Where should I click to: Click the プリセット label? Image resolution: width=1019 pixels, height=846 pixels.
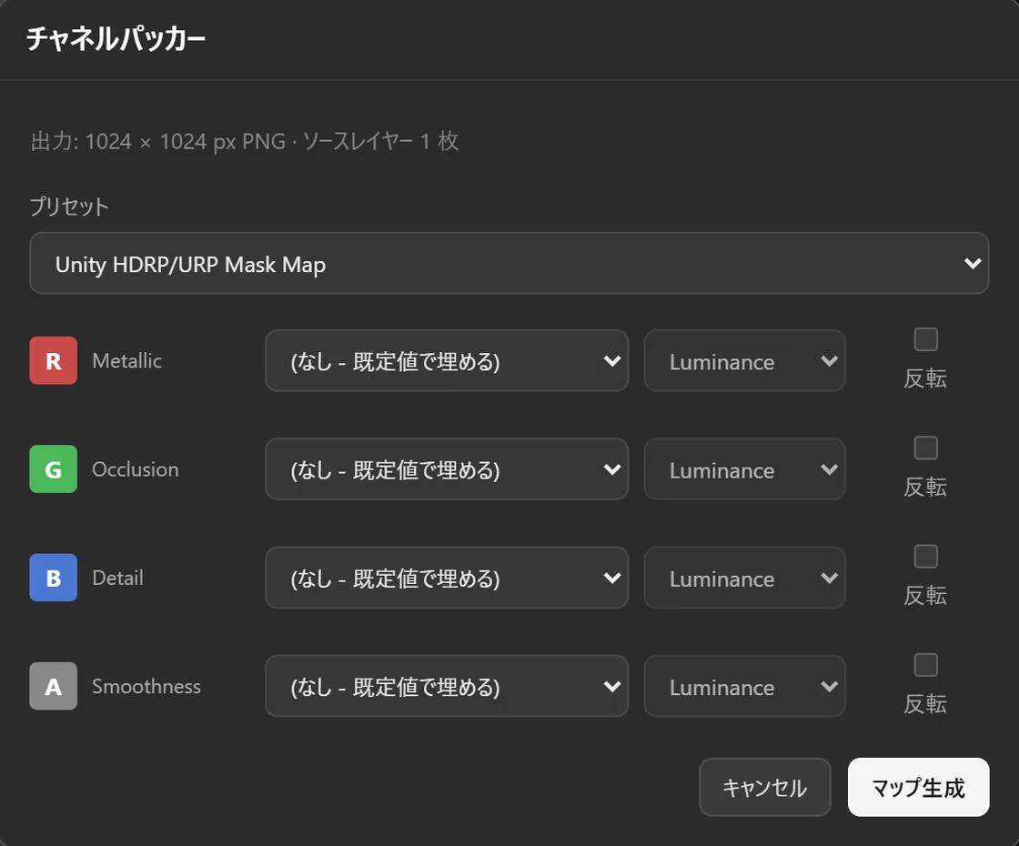pyautogui.click(x=69, y=206)
